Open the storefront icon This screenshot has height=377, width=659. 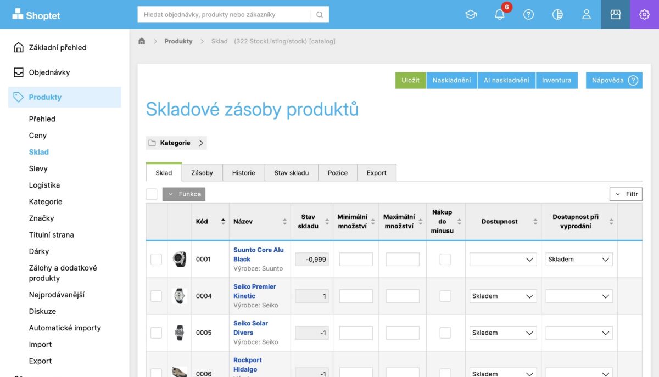(x=616, y=15)
